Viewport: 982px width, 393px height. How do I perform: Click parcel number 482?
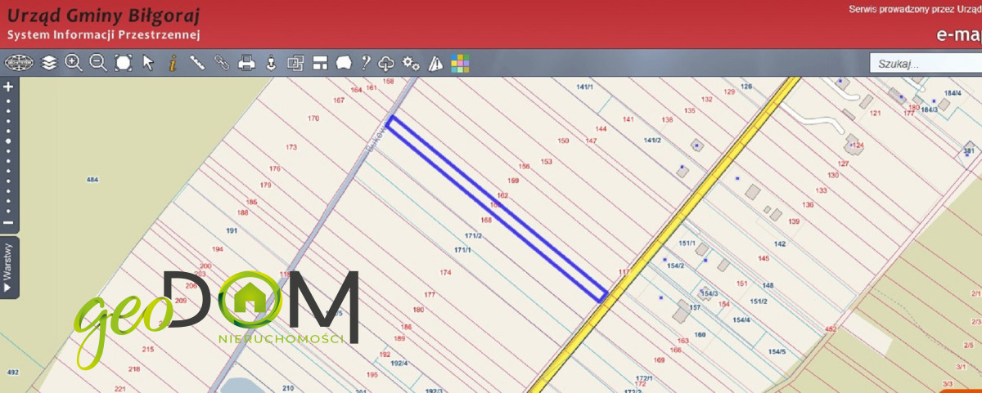(831, 328)
